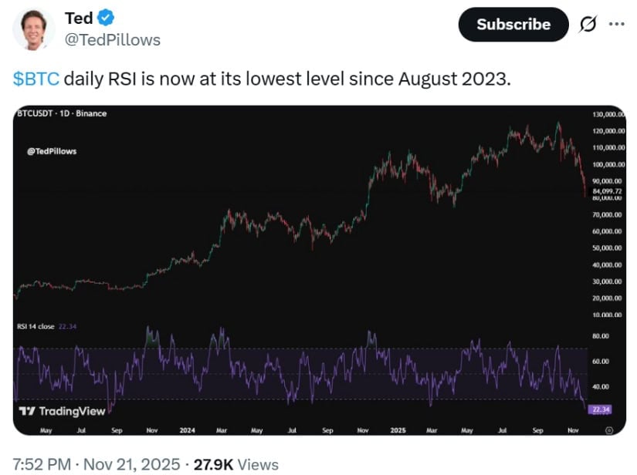Click the 84,099.72 current price tag
The image size is (637, 475).
[607, 190]
